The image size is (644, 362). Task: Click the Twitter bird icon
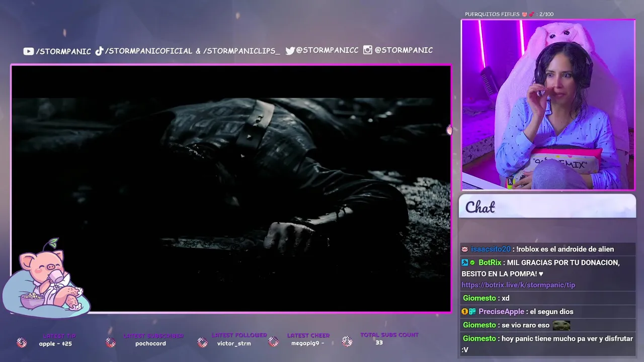point(290,50)
